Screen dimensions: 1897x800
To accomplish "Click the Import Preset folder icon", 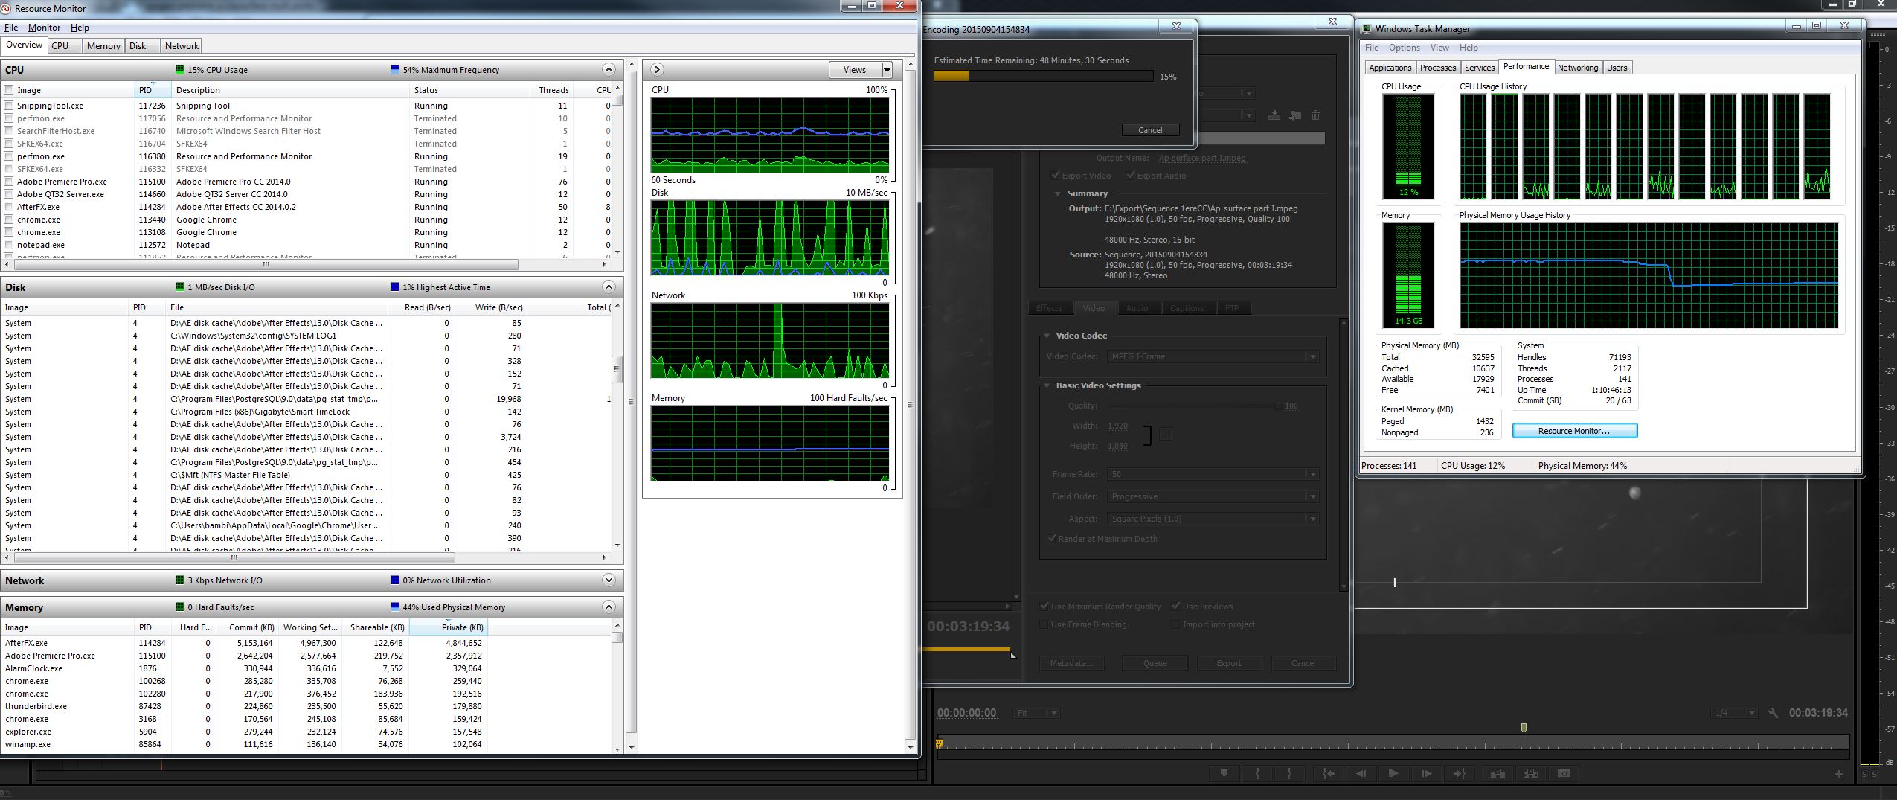I will 1295,115.
